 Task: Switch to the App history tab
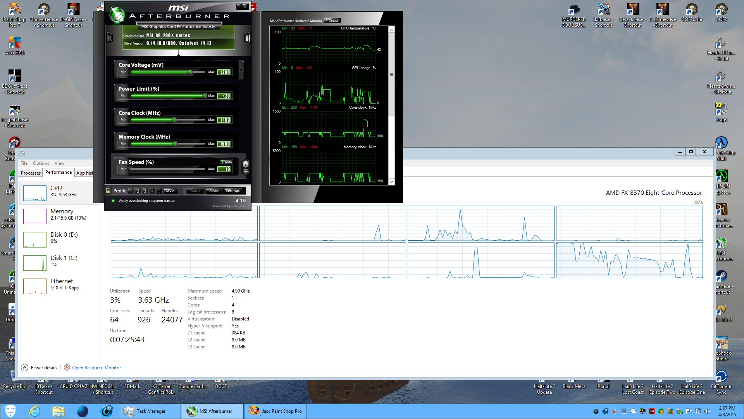84,173
